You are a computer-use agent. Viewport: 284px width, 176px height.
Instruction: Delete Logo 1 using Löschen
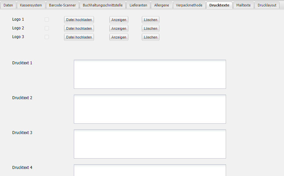pyautogui.click(x=151, y=20)
